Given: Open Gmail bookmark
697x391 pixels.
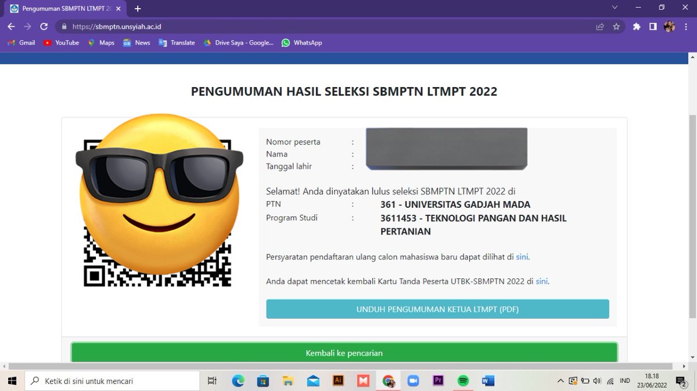Looking at the screenshot, I should click(21, 43).
